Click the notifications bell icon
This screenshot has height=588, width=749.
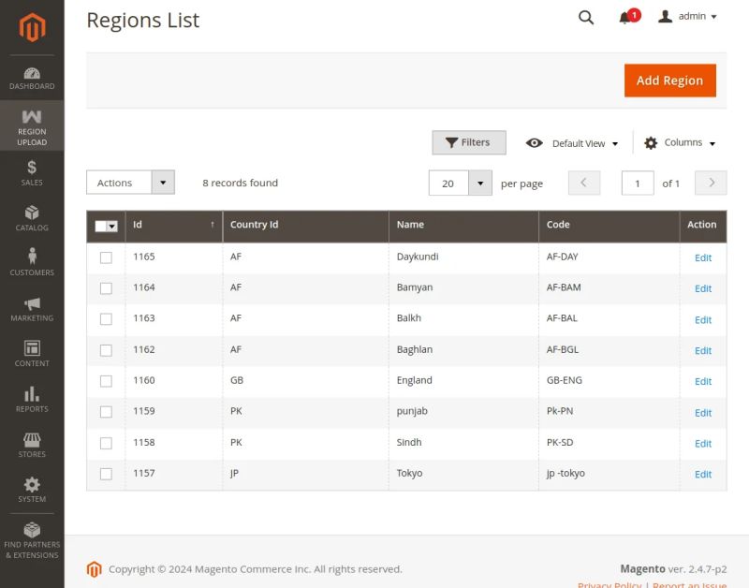(624, 16)
